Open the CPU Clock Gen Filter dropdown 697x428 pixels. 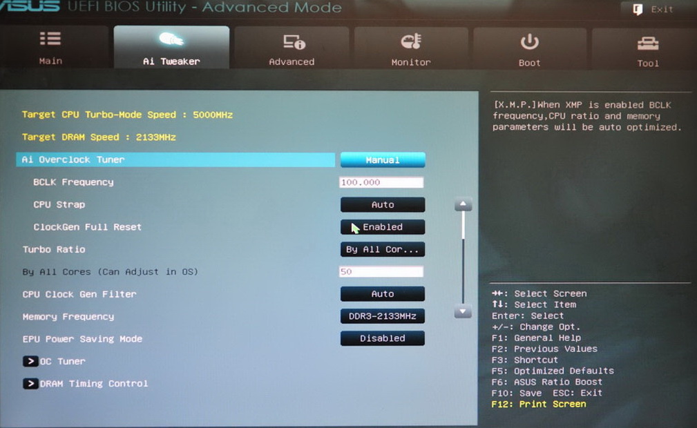383,294
